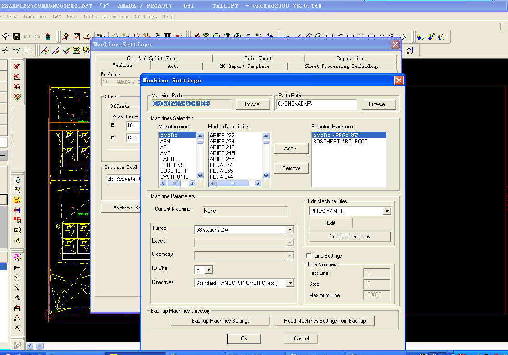The image size is (508, 355).
Task: Click the red checkmark checklist icon
Action: pos(76,36)
